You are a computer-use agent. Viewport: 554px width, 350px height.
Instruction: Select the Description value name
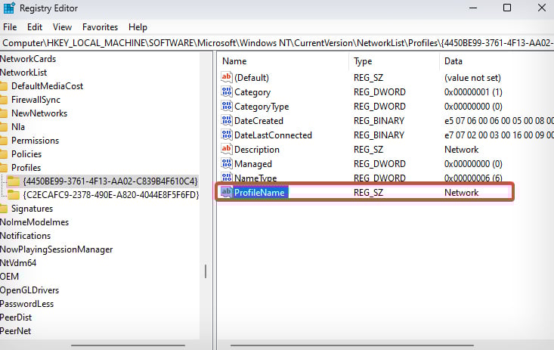pos(256,150)
